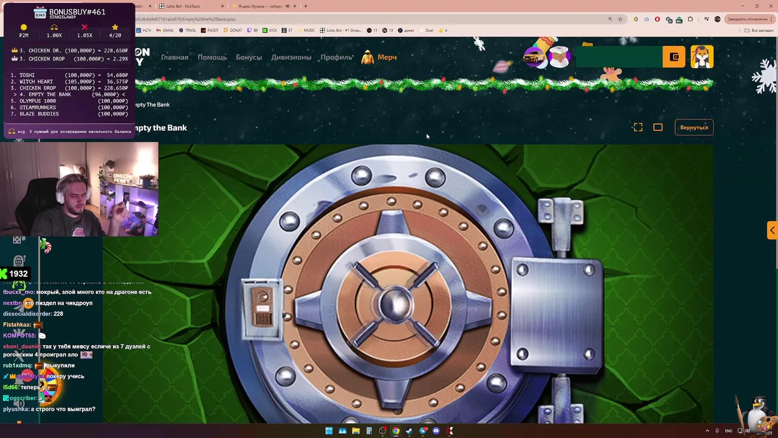Open Calculator from the taskbar

pos(369,431)
